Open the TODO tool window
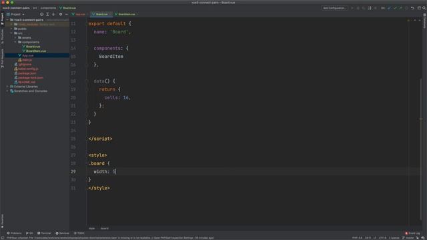427x240 pixels. (x=79, y=233)
